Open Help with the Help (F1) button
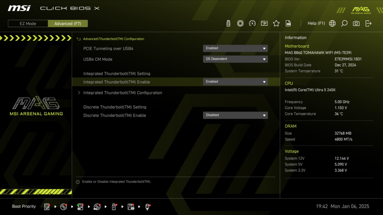The height and width of the screenshot is (215, 383). pyautogui.click(x=316, y=23)
